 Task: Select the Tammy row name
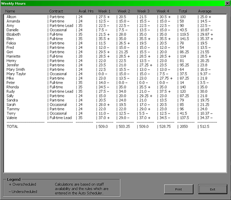13,109
